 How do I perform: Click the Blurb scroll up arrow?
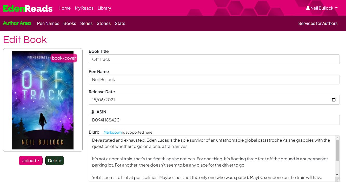pyautogui.click(x=337, y=138)
